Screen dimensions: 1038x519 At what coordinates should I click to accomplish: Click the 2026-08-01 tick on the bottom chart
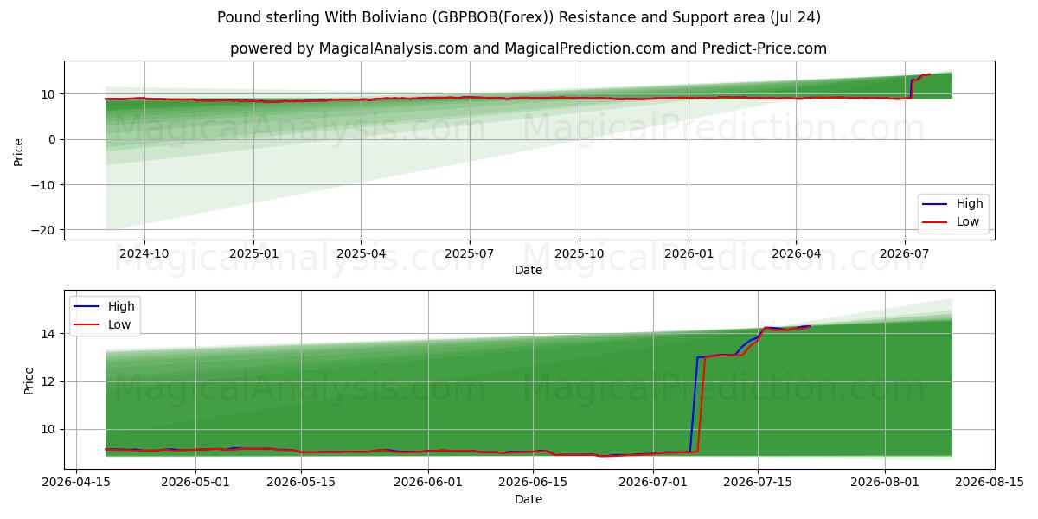click(886, 484)
